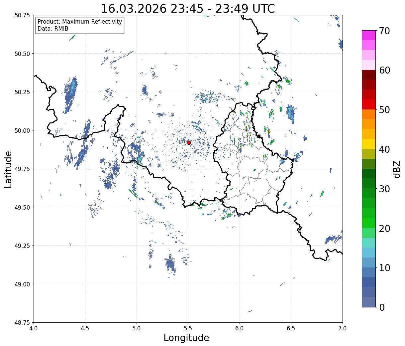Click the yellow colorbar segment above 40
The image size is (405, 346).
[x=369, y=144]
